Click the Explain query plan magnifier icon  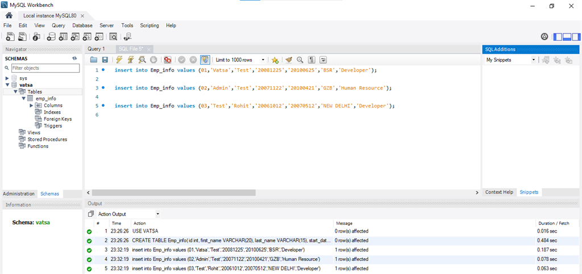[142, 60]
